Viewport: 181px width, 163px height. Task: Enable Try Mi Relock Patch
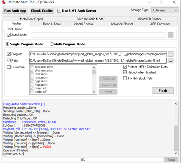(x=125, y=78)
